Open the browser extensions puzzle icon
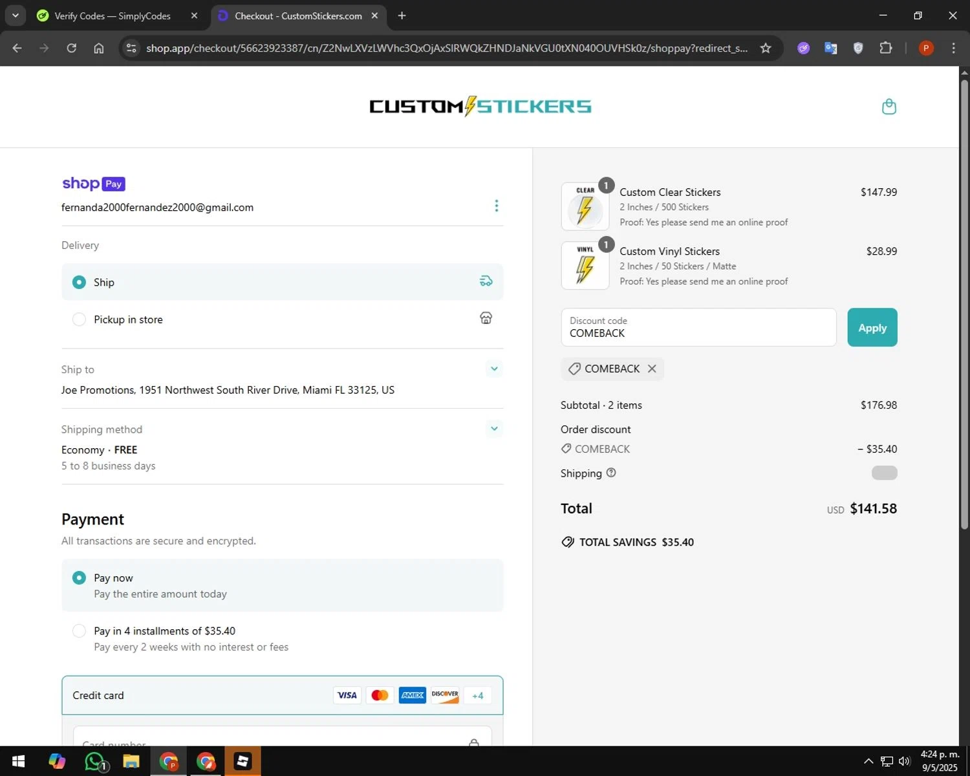The height and width of the screenshot is (776, 970). [x=886, y=48]
